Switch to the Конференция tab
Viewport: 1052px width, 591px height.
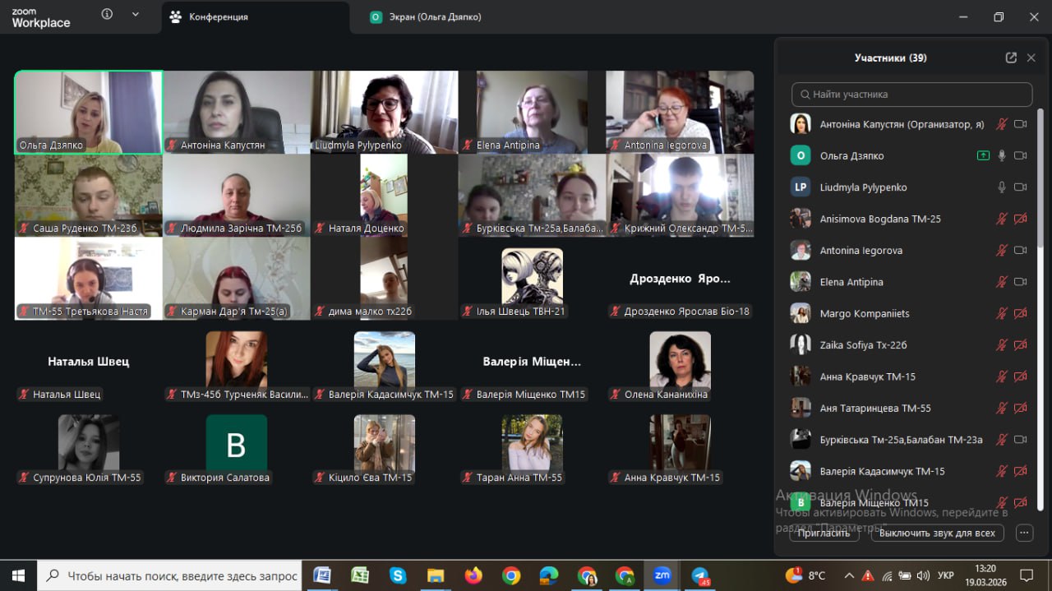coord(218,16)
